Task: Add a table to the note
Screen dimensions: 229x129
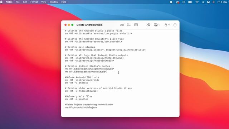Action: [136, 25]
